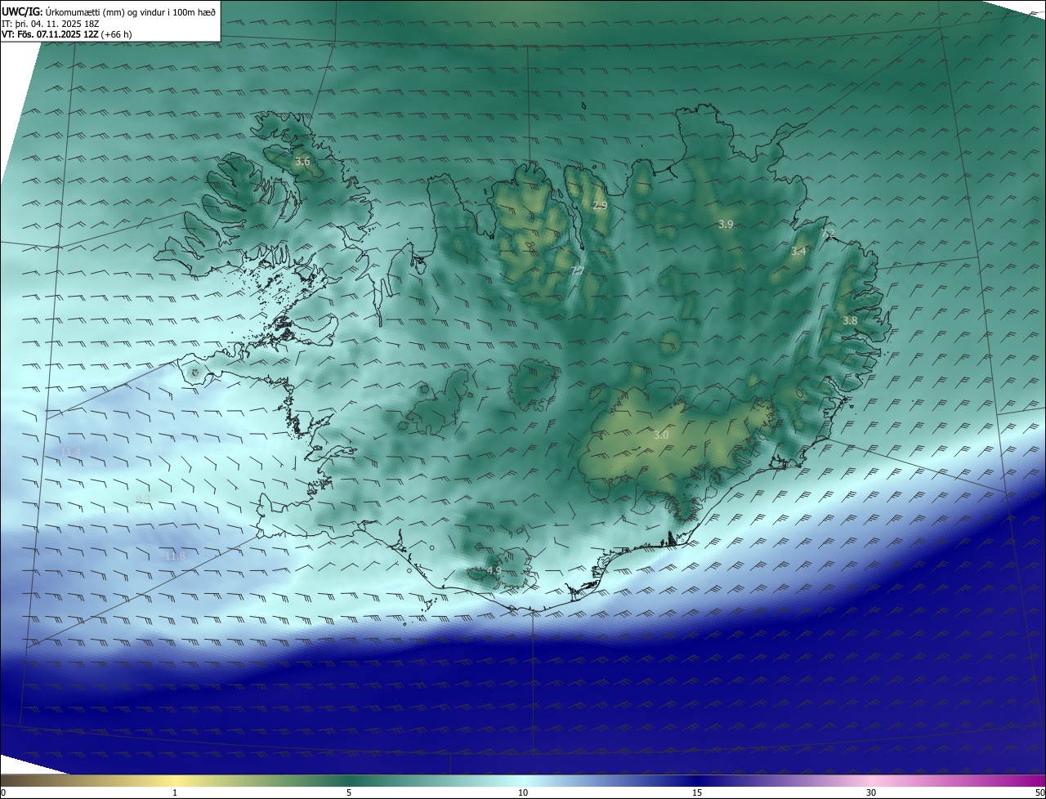The image size is (1046, 799).
Task: Click the 3.0 value label over the glacier
Action: click(661, 435)
